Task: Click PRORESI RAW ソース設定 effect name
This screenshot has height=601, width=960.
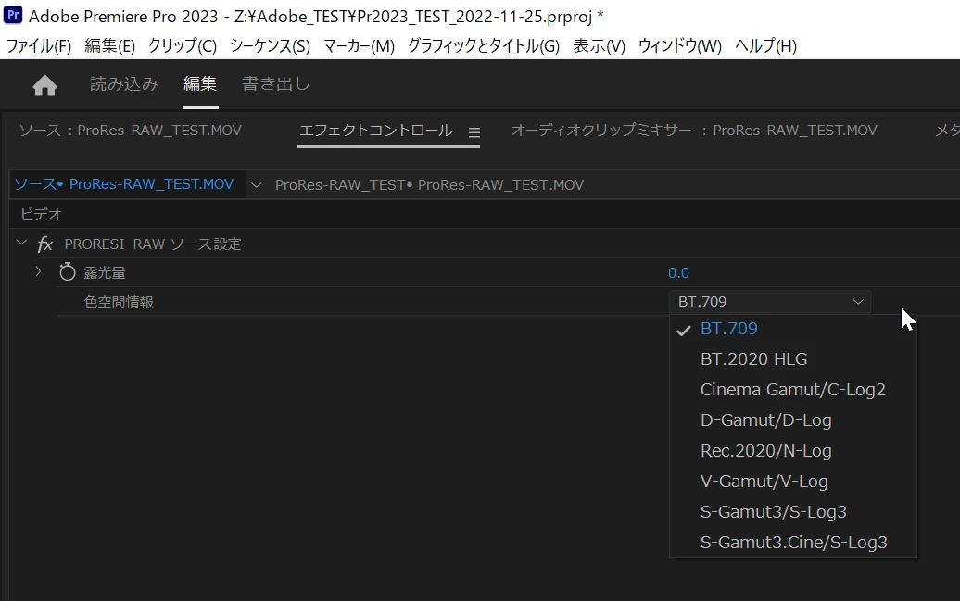Action: point(153,244)
